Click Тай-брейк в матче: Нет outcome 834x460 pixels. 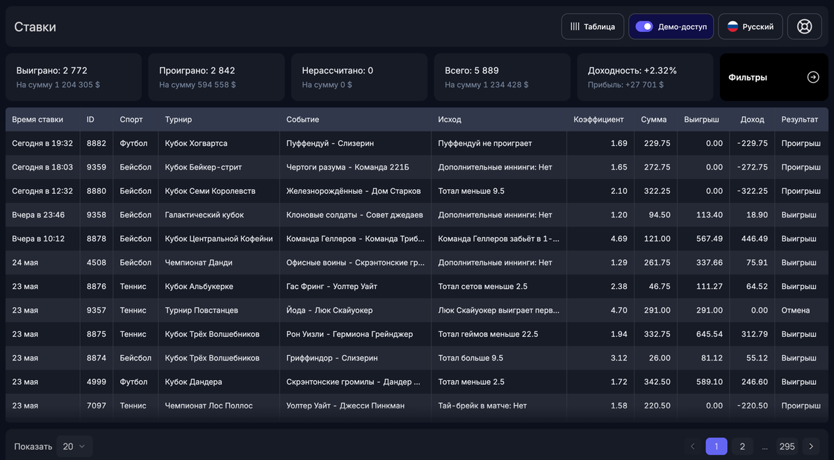pos(482,406)
